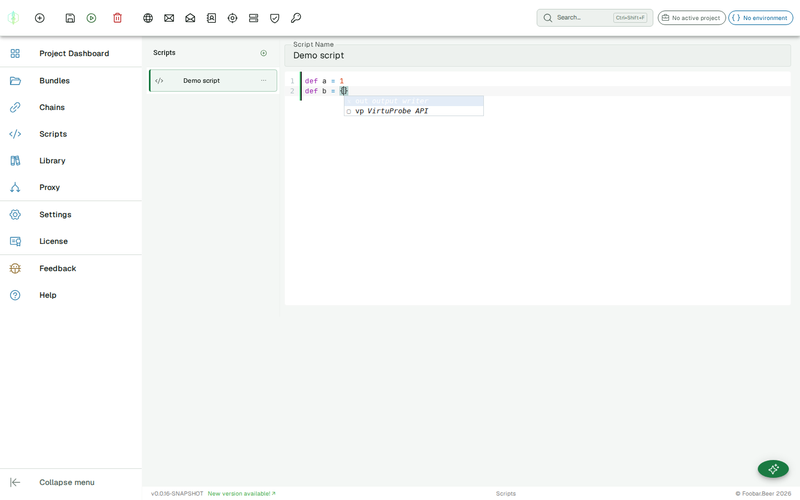Go to Bundles section

click(71, 81)
